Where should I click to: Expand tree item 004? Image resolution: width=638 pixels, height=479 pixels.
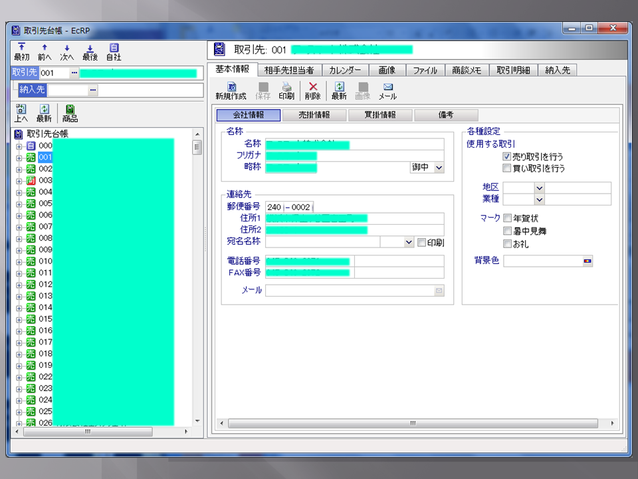pos(19,192)
